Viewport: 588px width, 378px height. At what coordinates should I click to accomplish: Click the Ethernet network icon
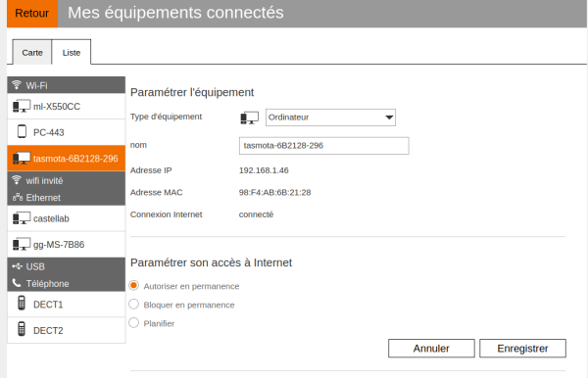[x=18, y=197]
